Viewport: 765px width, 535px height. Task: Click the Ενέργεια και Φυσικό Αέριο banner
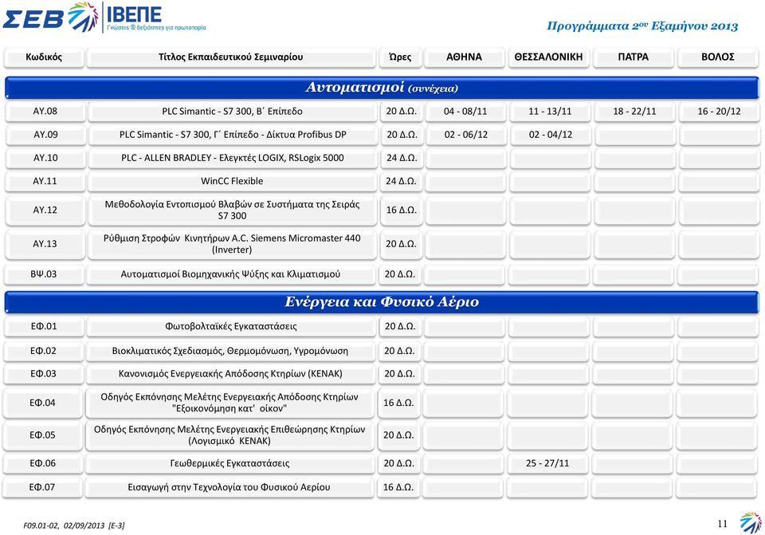click(382, 302)
